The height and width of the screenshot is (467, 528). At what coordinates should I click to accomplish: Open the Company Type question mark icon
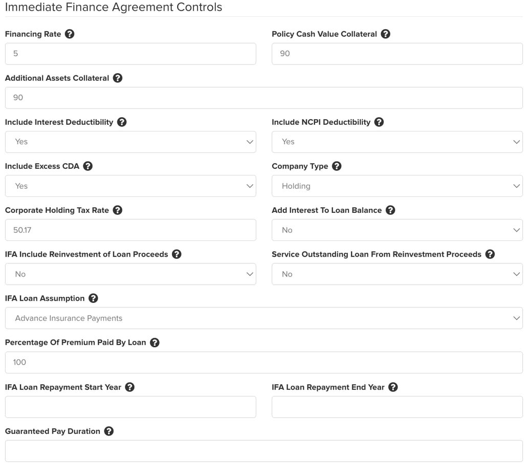coord(336,166)
